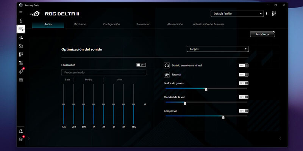This screenshot has width=303, height=151.
Task: Click the 2K equalizer band slider
Action: [103, 104]
